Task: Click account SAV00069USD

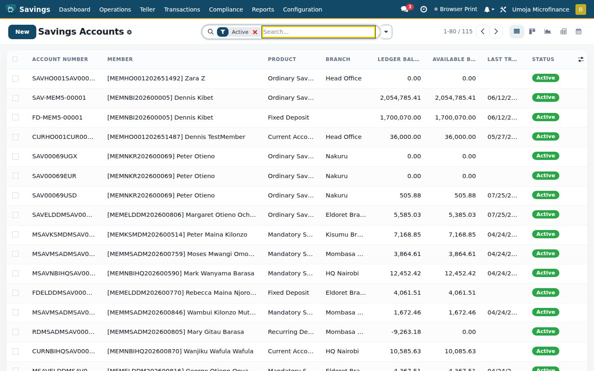Action: pos(54,195)
